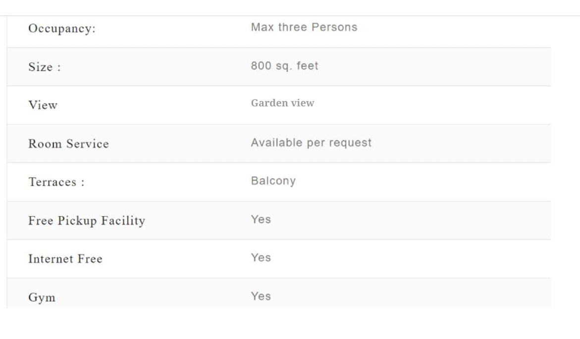This screenshot has width=580, height=339.
Task: Select the 'Available per request' value
Action: tap(311, 143)
